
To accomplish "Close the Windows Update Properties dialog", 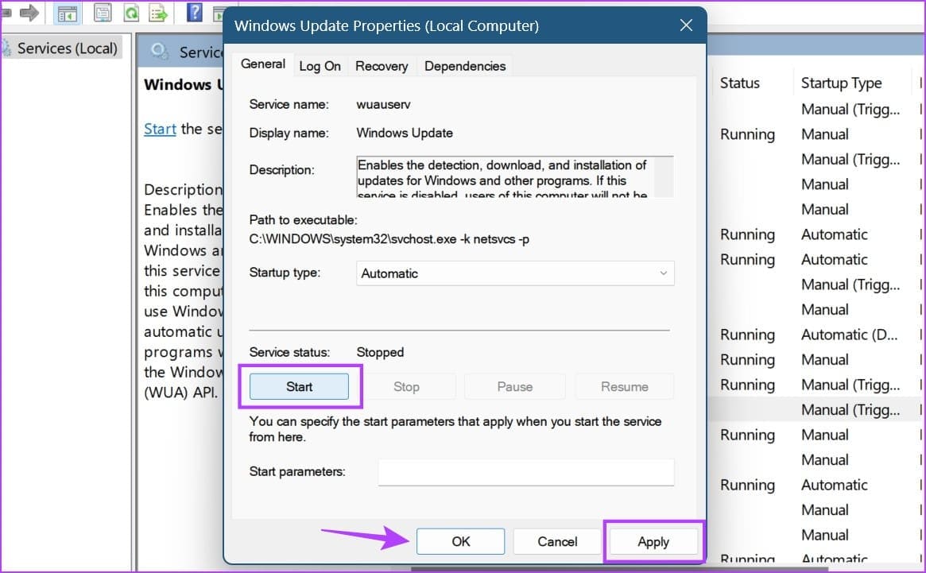I will 686,25.
